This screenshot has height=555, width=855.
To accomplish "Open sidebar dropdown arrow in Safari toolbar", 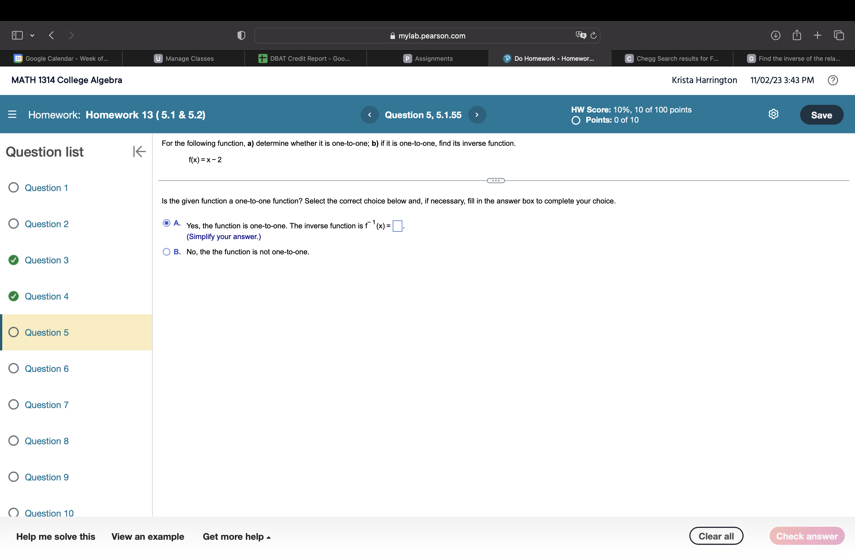I will pyautogui.click(x=32, y=35).
